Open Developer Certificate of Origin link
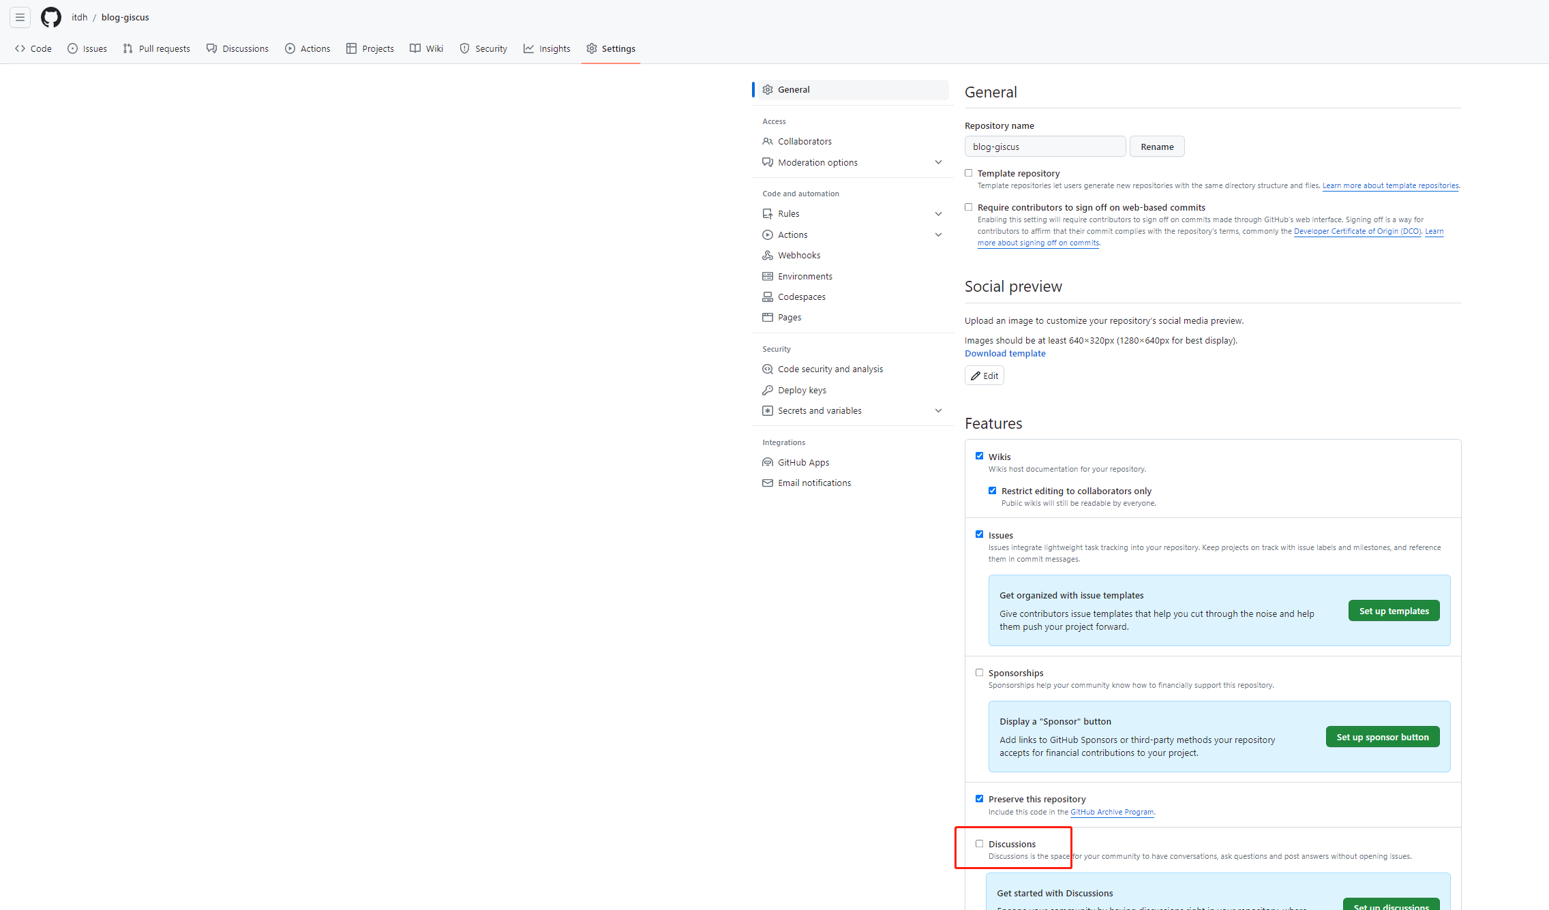 (1357, 231)
